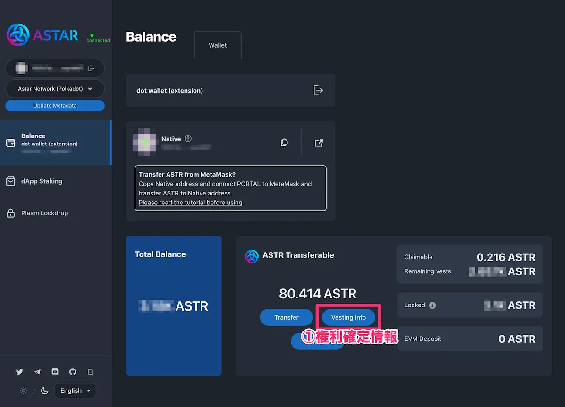Click the sidebar account avatar
The width and height of the screenshot is (565, 407).
pos(22,68)
